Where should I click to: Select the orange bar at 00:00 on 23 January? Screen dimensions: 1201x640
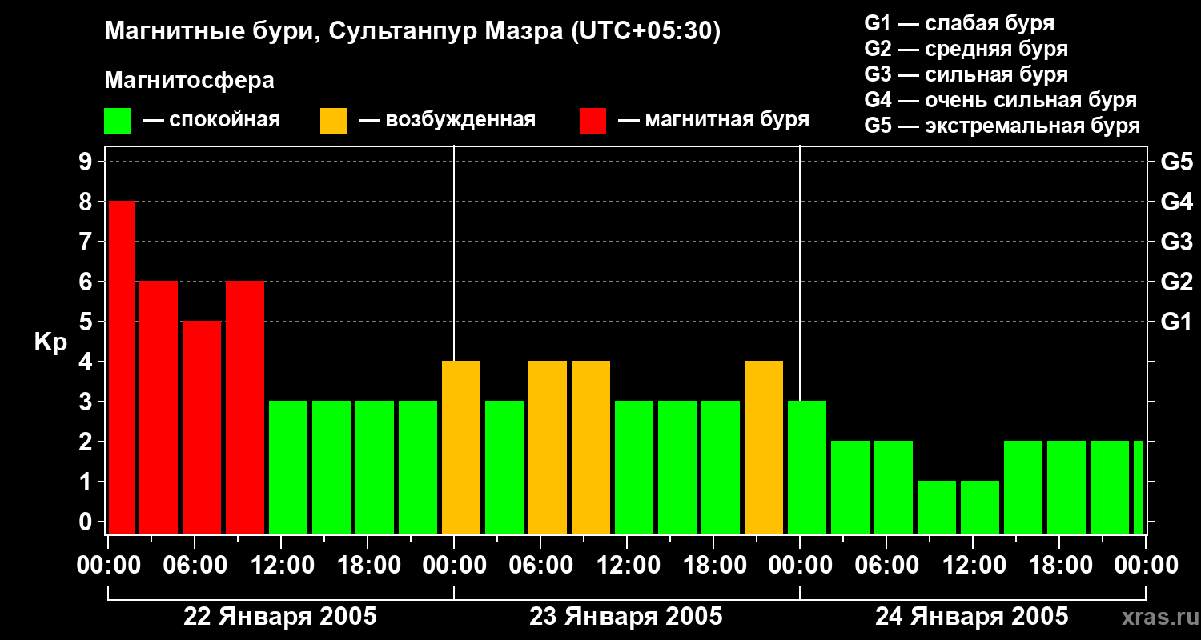(x=461, y=448)
